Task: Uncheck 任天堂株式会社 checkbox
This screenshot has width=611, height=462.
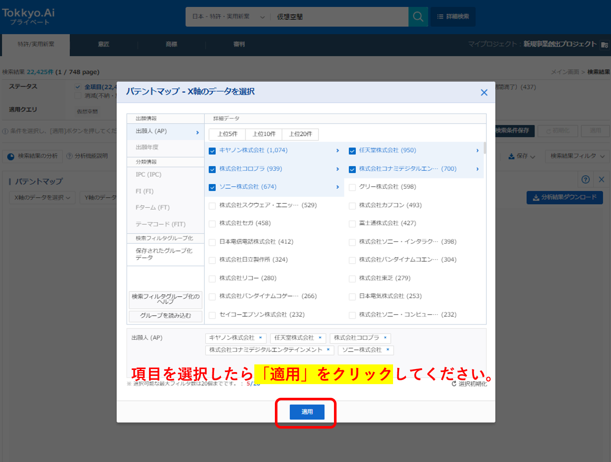Action: click(x=352, y=151)
